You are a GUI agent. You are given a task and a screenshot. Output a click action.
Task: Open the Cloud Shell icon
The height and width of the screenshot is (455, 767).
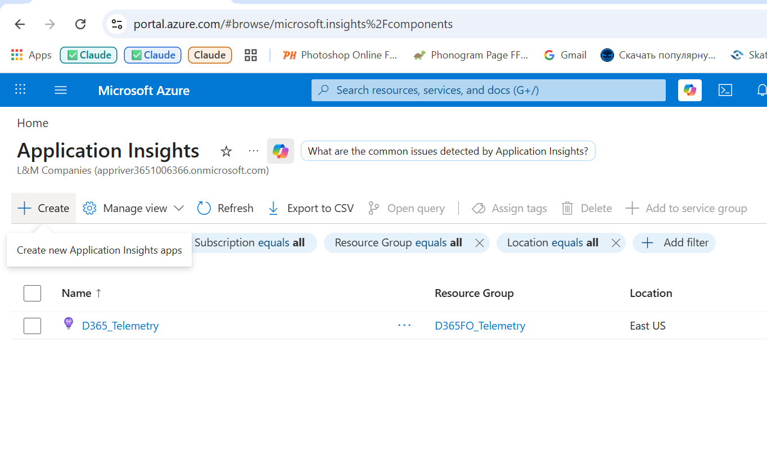(x=725, y=90)
